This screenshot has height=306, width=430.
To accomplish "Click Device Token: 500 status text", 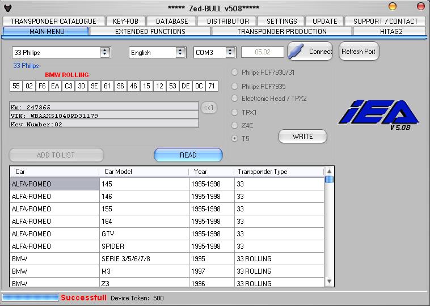I will coord(137,298).
